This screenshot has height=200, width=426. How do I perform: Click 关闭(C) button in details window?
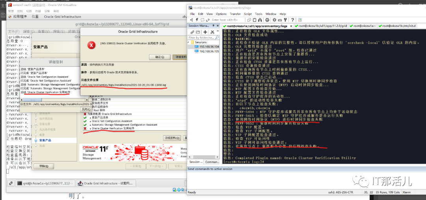pyautogui.click(x=86, y=109)
